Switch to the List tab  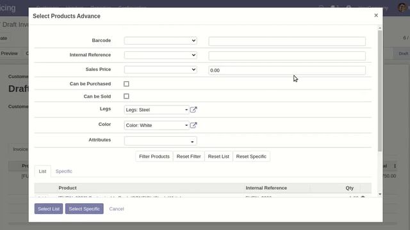coord(43,171)
